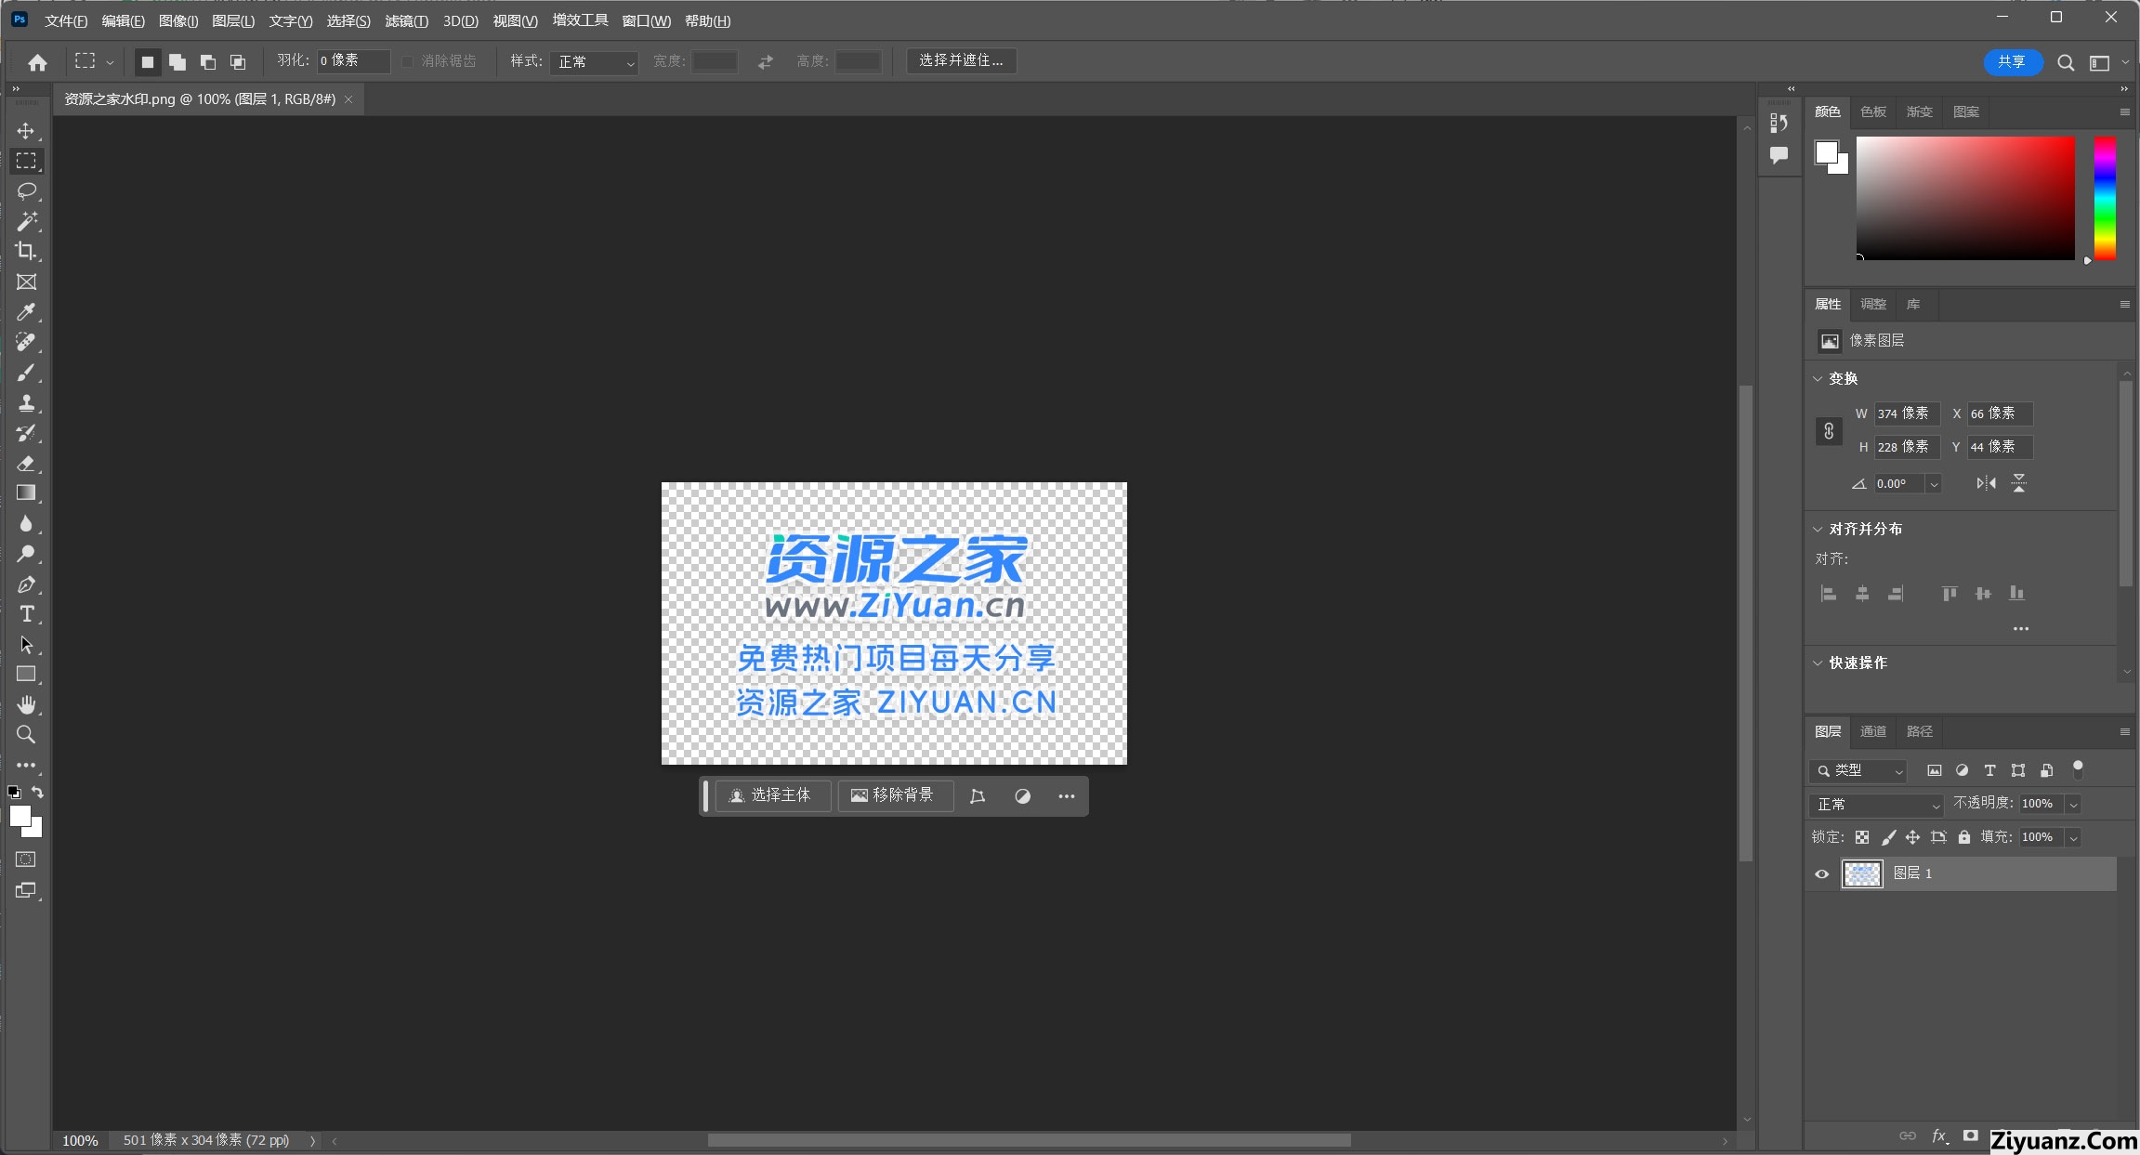Click the X position input field

(1998, 413)
